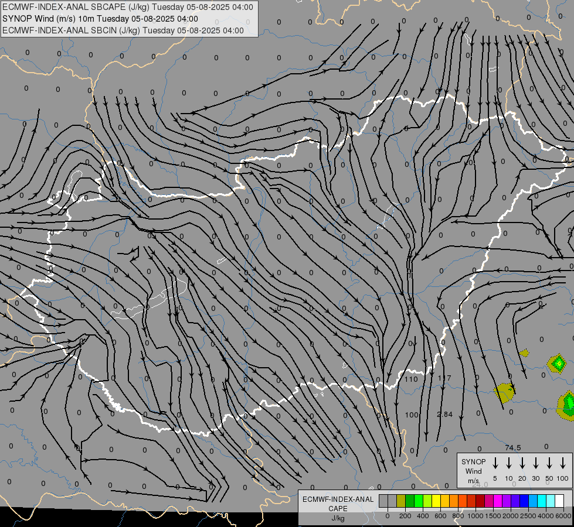
Task: Select the 20 label in wind legend
Action: [522, 478]
